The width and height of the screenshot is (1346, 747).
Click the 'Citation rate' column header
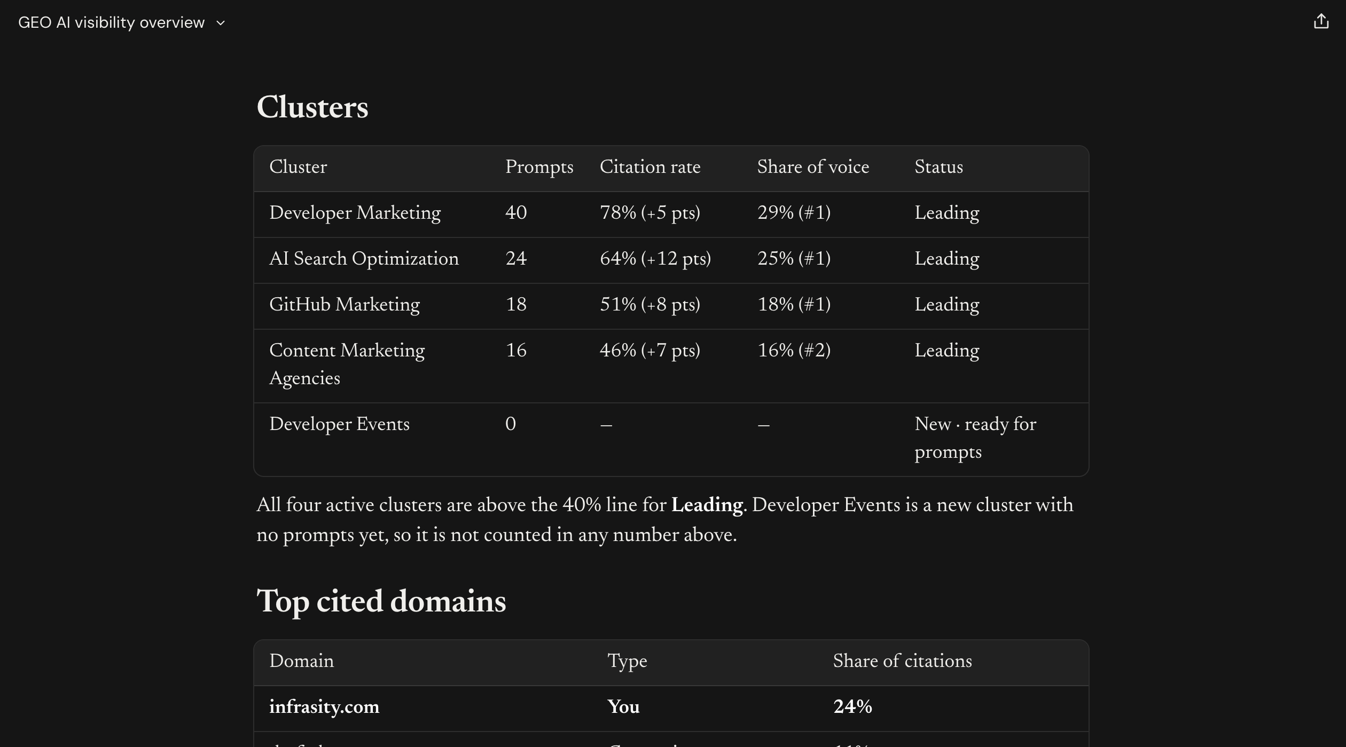point(650,167)
